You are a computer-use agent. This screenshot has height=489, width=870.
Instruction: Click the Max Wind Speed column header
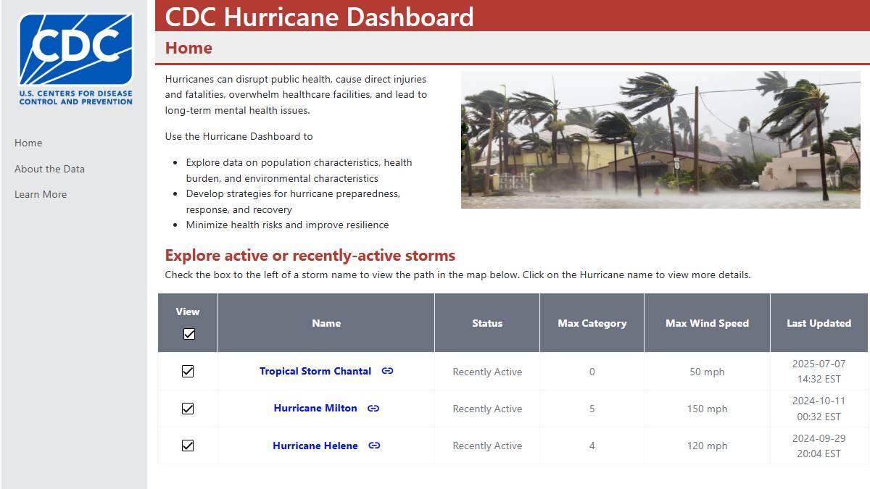[706, 323]
